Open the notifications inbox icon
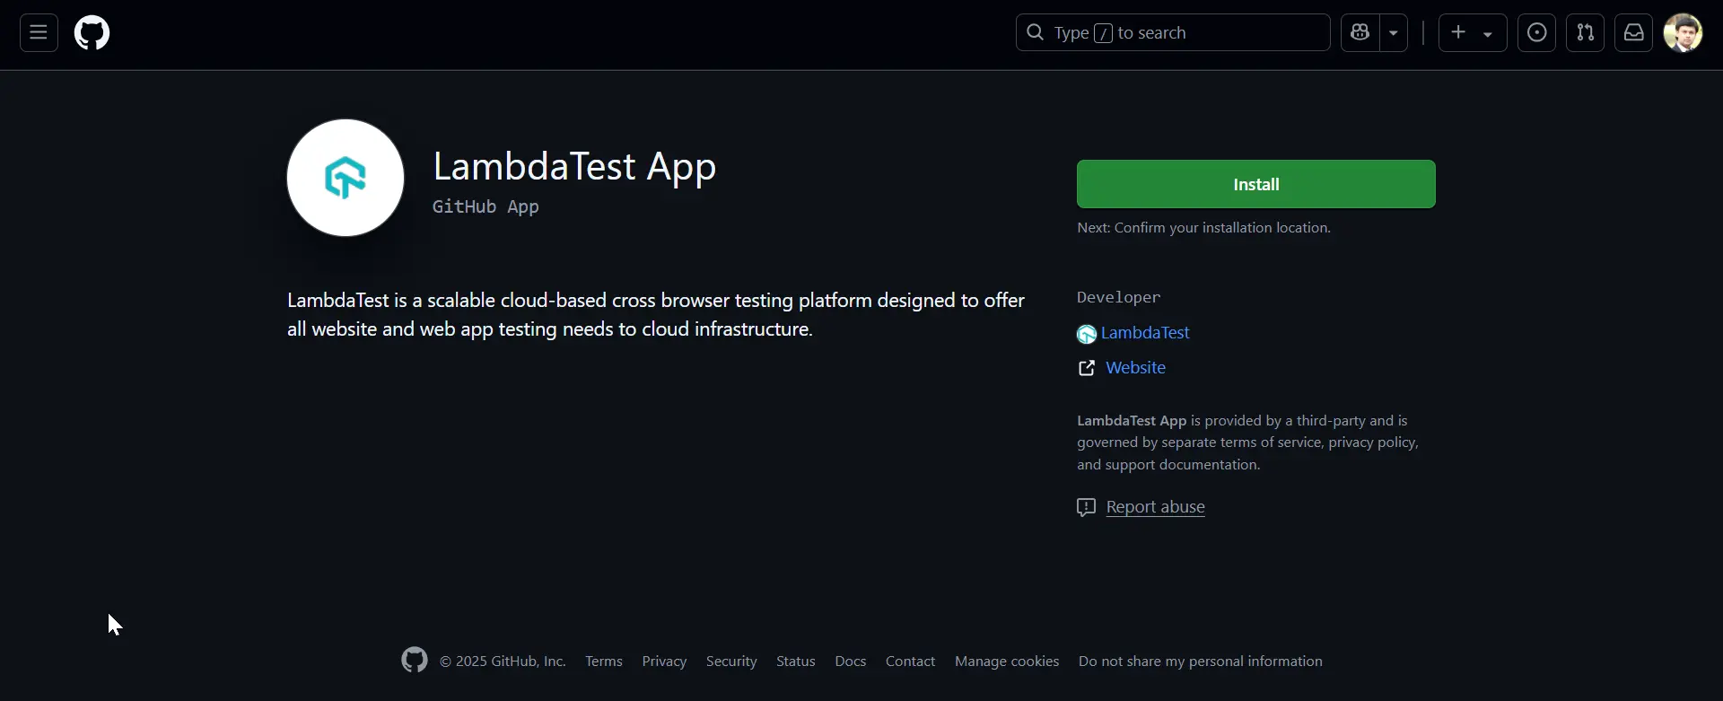1723x701 pixels. [x=1633, y=33]
